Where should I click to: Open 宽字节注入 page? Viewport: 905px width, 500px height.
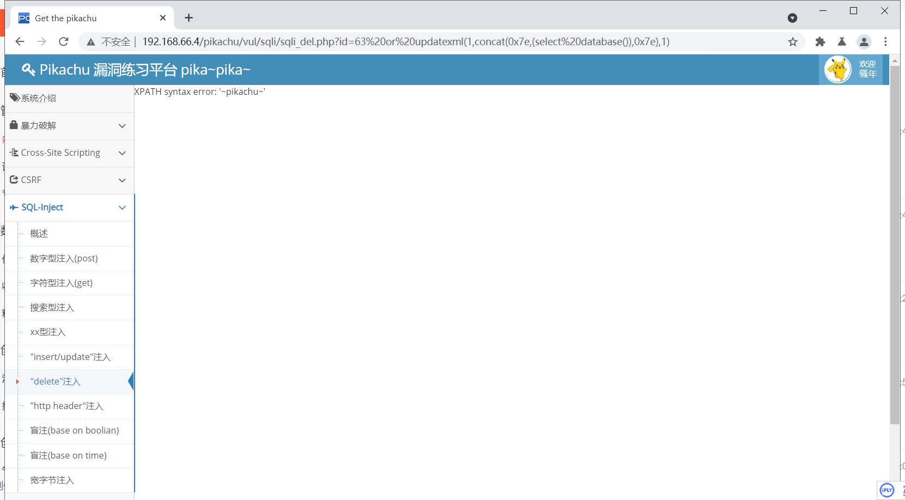[52, 480]
